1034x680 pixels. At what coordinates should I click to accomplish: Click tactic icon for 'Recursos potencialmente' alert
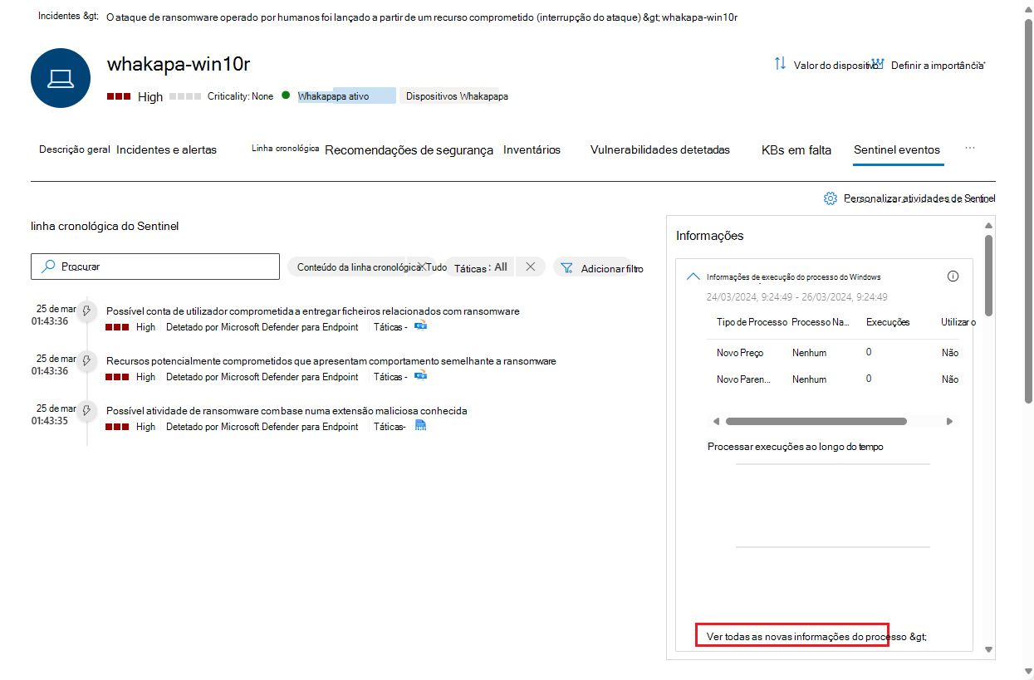click(x=421, y=376)
